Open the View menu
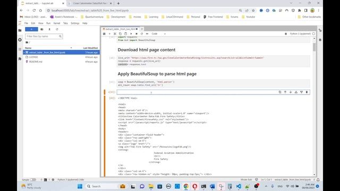 coord(40,23)
